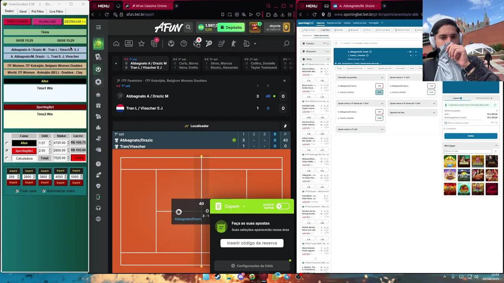Screen dimensions: 504x283
Task: Toggle the Aposta Rápida switch
Action: click(x=283, y=206)
